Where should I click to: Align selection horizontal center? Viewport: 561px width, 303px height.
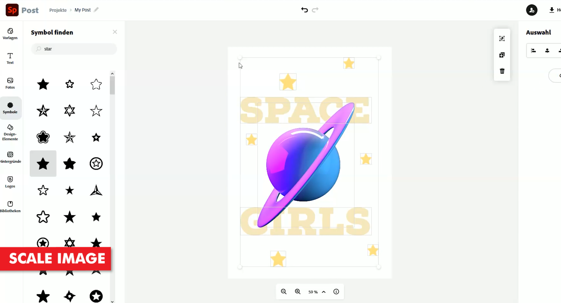pos(547,51)
